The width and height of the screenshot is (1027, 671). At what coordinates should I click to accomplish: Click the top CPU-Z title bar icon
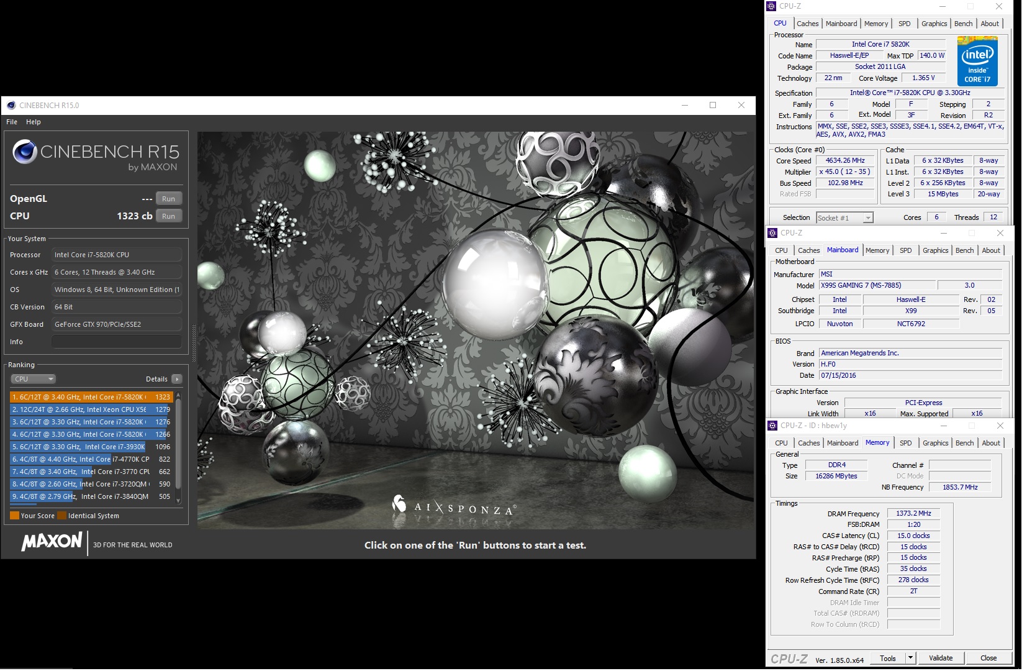pos(771,6)
